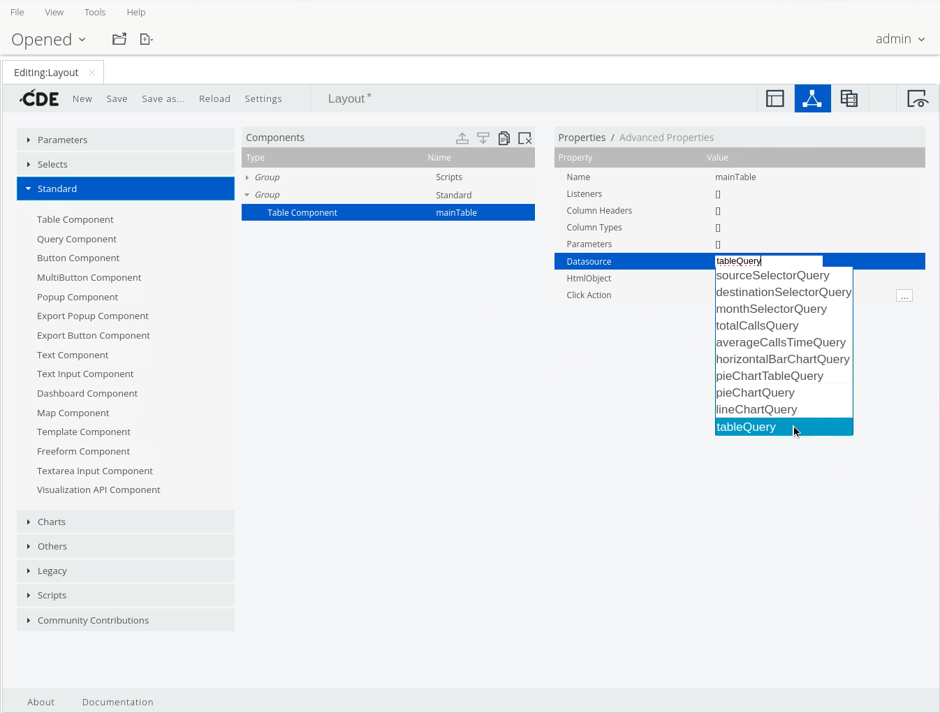
Task: Delete the selected mainTable component
Action: tap(524, 138)
